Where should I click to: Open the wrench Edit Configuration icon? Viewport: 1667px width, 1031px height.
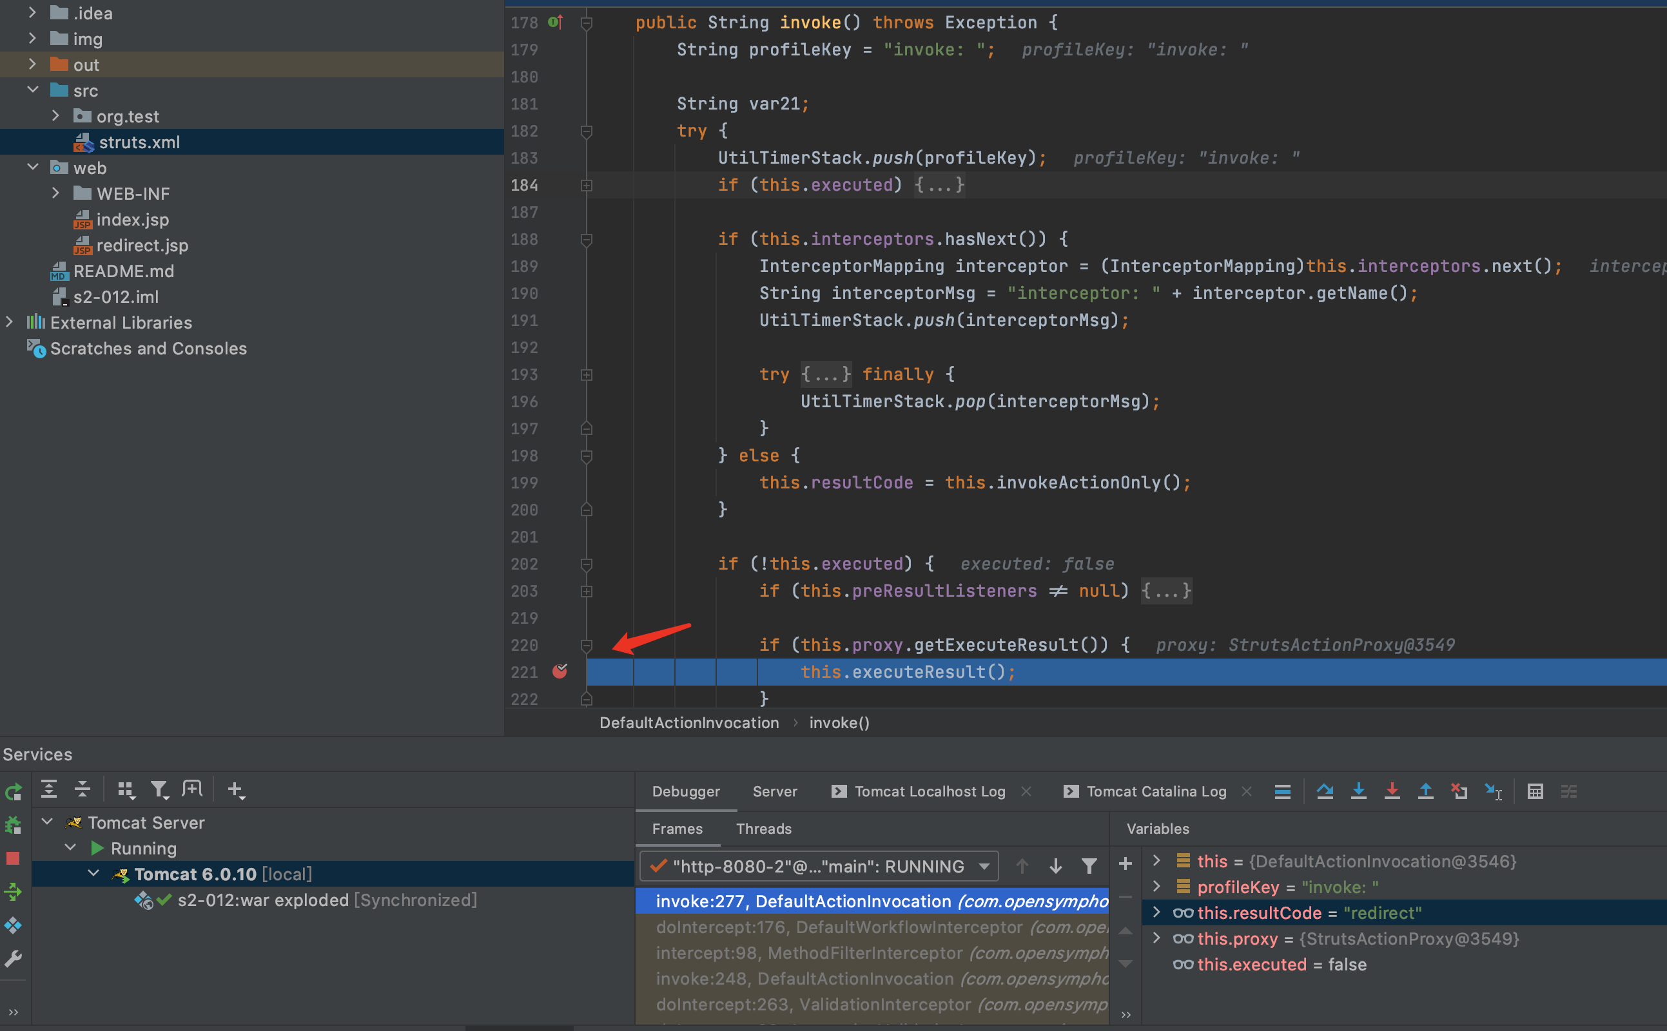point(14,959)
